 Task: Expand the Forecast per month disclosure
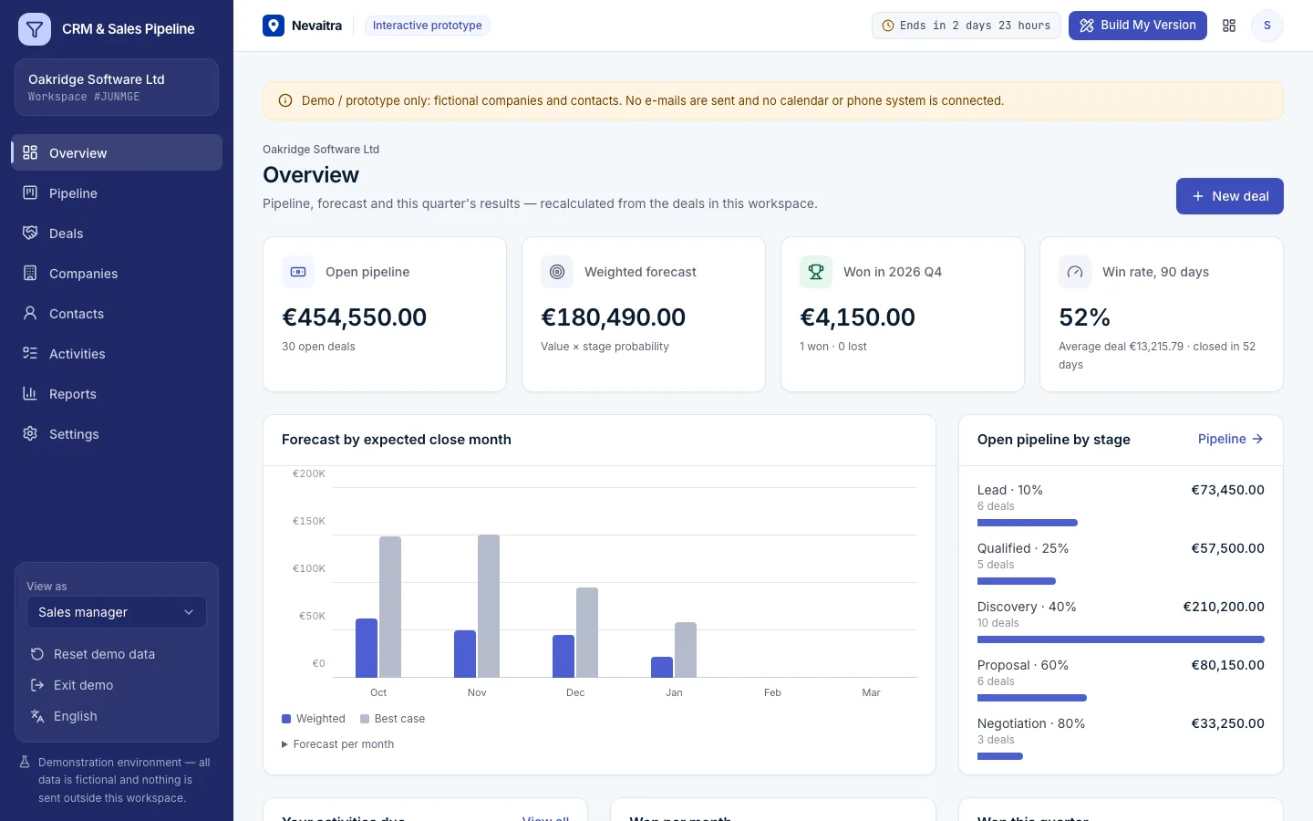[x=338, y=744]
